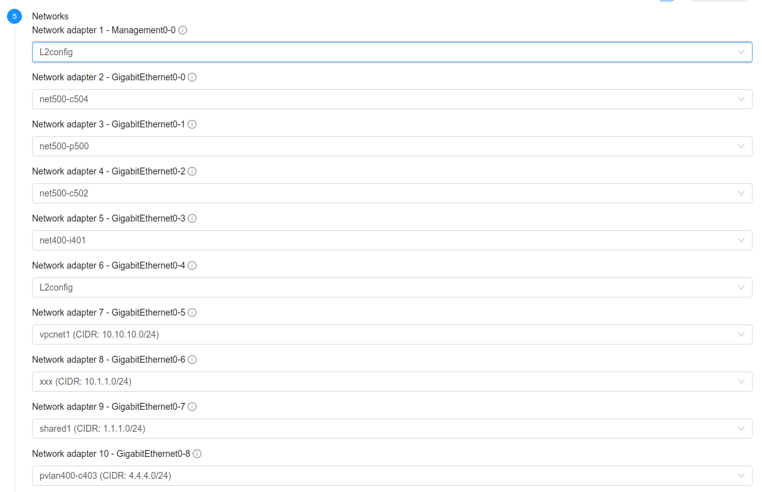Select the net500-c502 network field

[392, 193]
